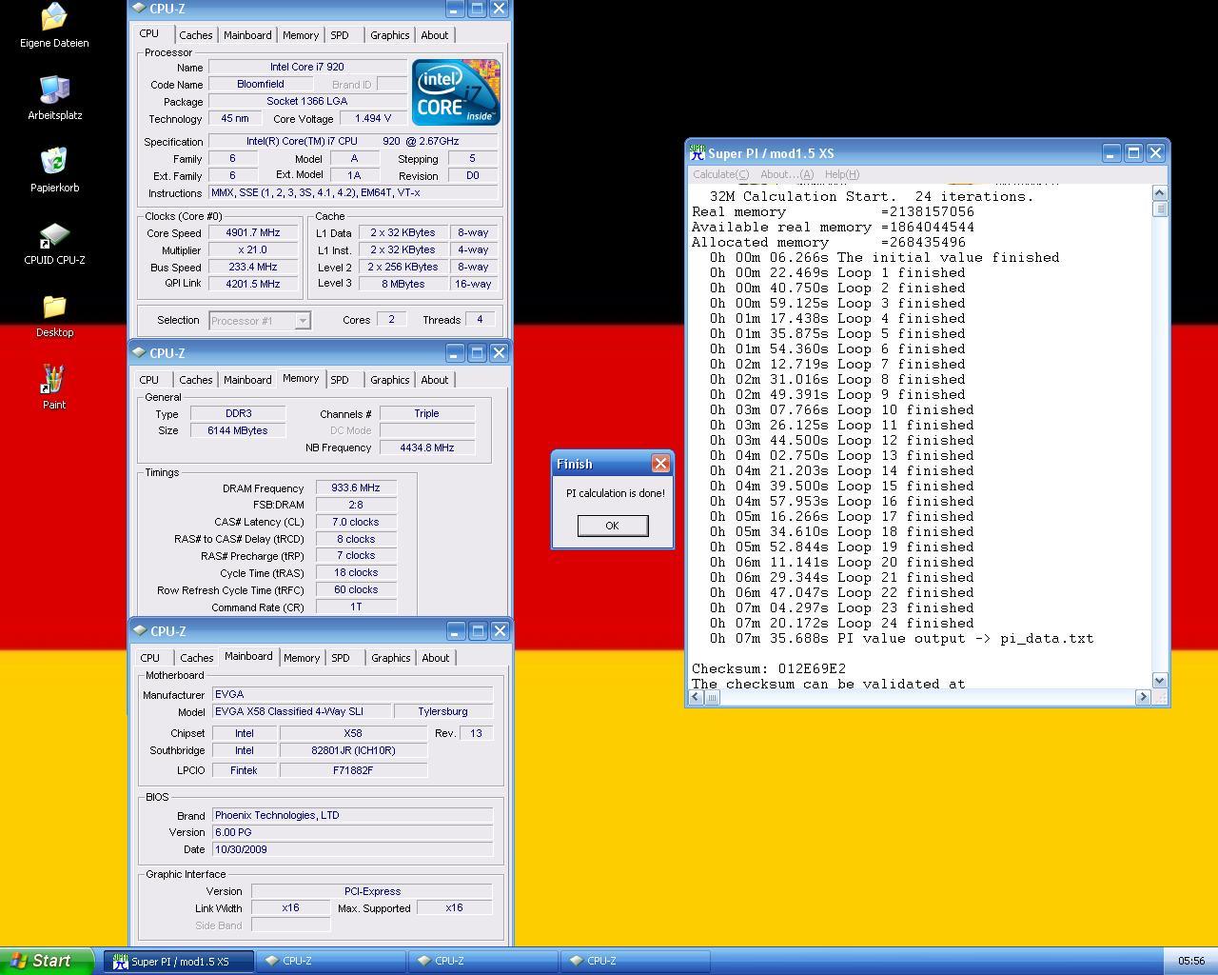Open the About menu in Super PI
Viewport: 1218px width, 975px height.
(x=787, y=174)
